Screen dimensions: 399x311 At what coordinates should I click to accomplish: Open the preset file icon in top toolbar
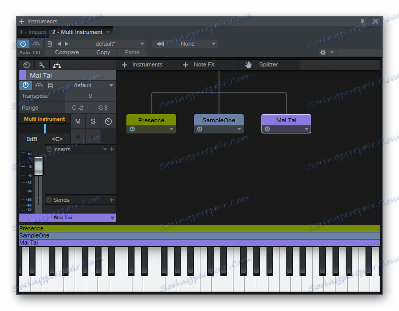click(50, 44)
